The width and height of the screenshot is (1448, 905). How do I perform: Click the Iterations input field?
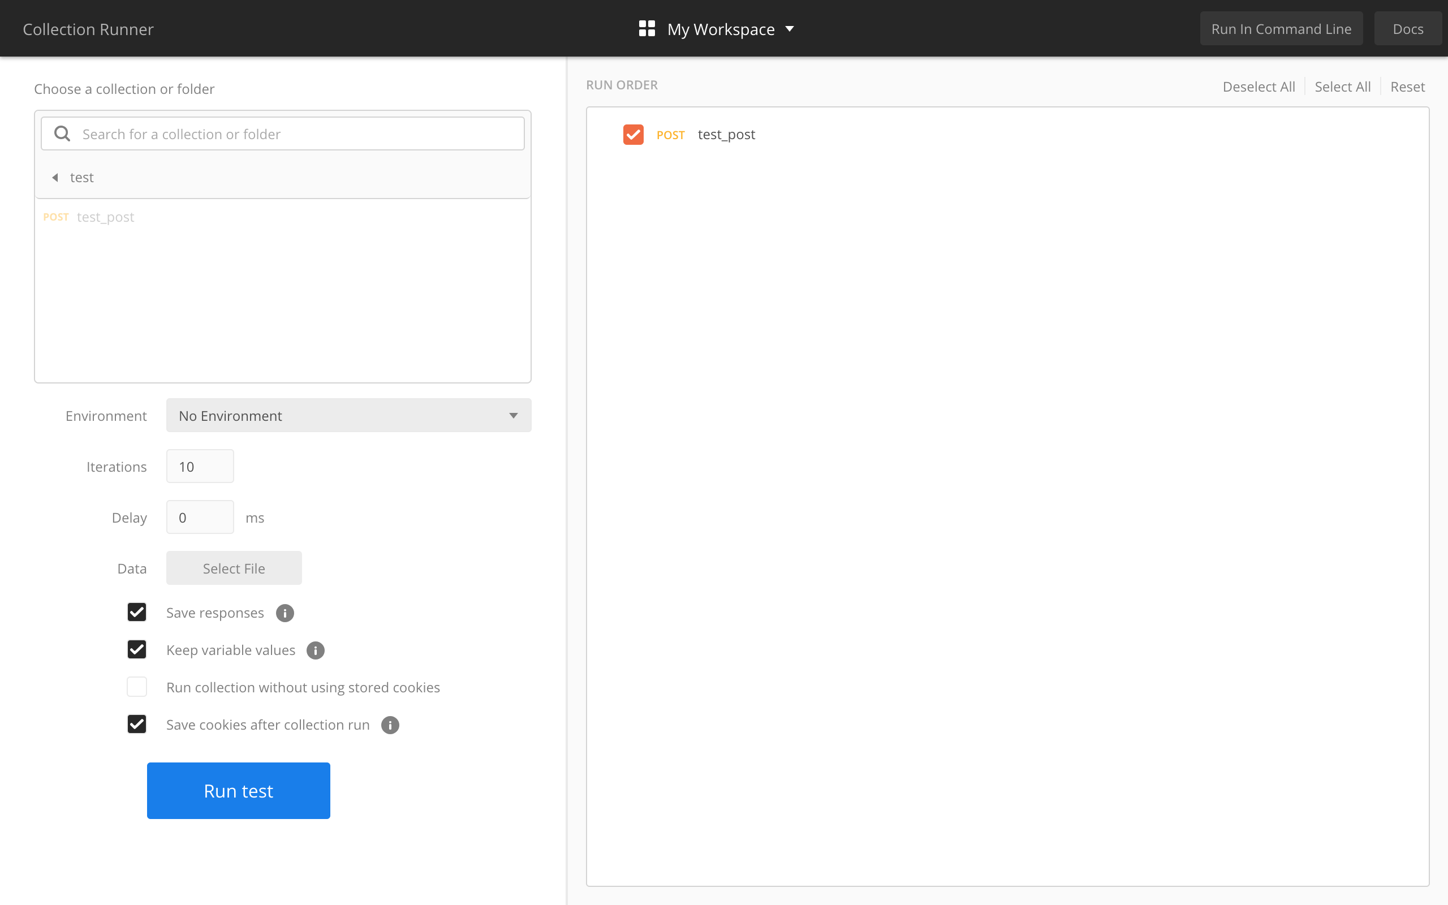200,466
